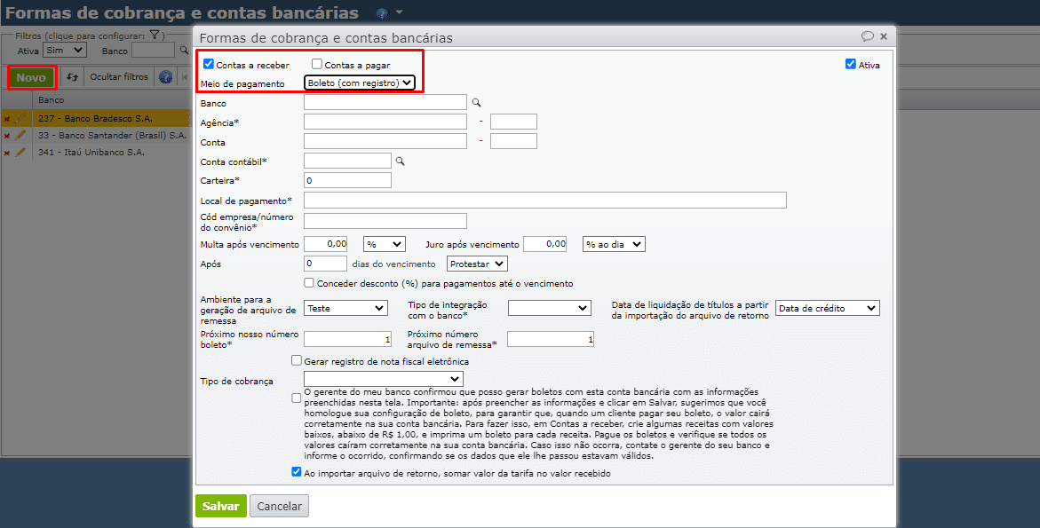The height and width of the screenshot is (528, 1040).
Task: Click the Agência check digit field
Action: click(513, 122)
